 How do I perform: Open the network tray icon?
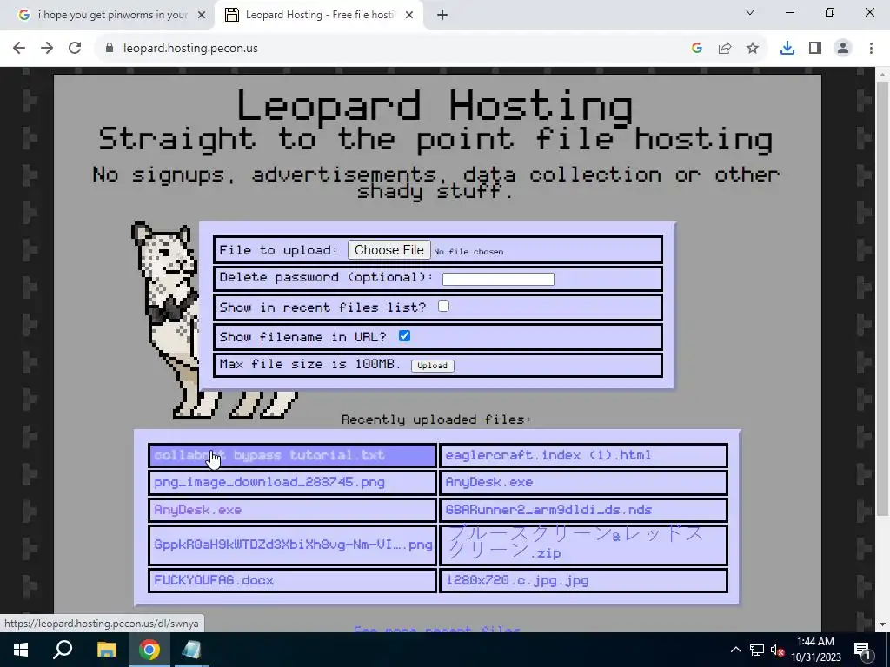(757, 650)
